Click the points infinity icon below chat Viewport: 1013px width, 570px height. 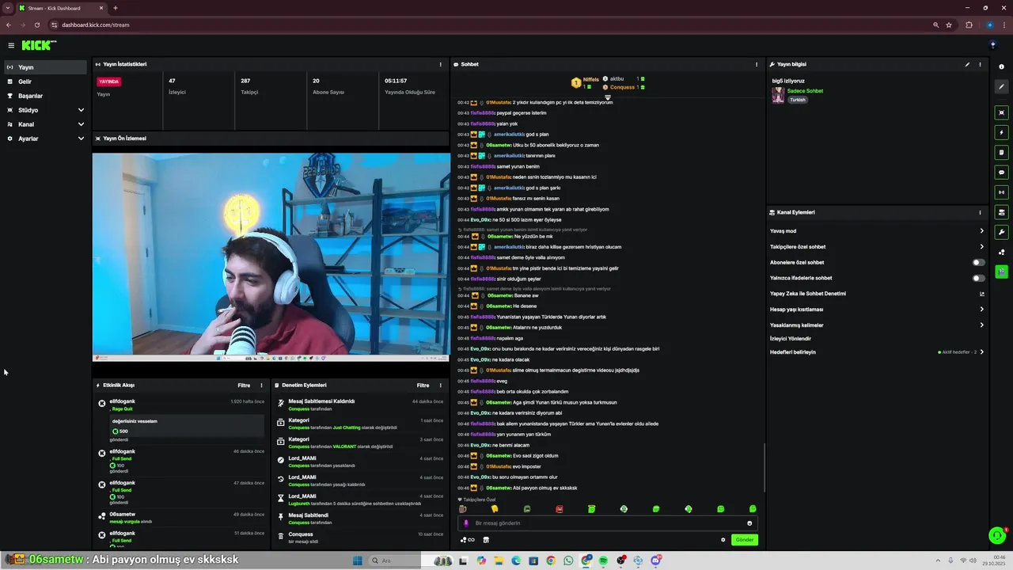coord(468,540)
